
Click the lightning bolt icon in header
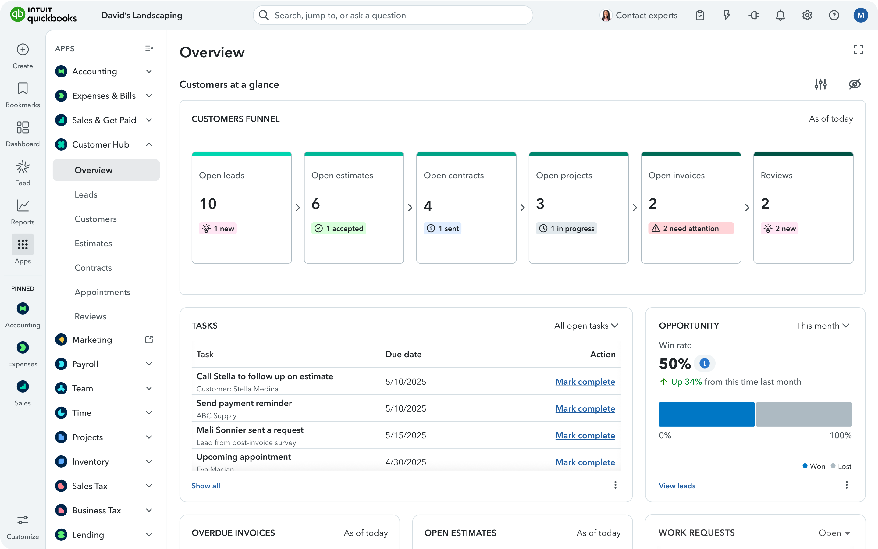tap(727, 15)
